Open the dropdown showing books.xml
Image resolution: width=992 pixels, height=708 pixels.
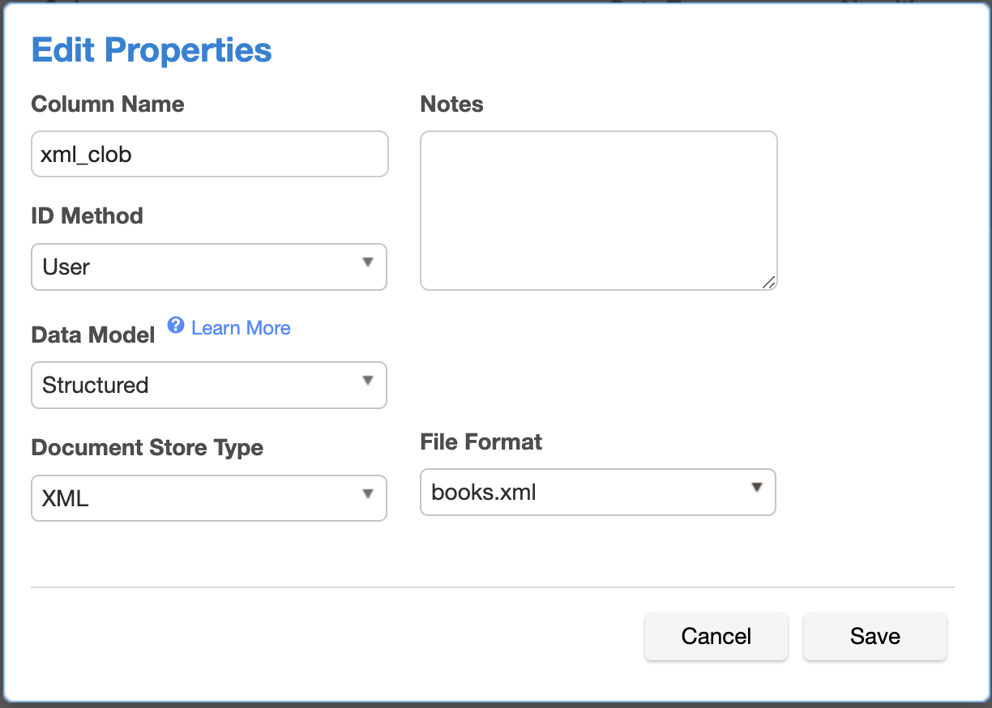[597, 492]
